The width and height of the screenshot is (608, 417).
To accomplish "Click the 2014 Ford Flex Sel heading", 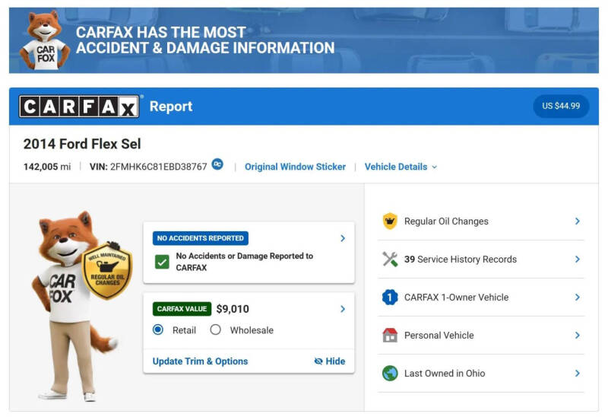I will (x=82, y=144).
